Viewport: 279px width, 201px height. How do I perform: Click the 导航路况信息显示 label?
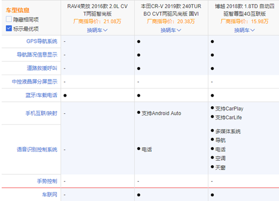37,54
